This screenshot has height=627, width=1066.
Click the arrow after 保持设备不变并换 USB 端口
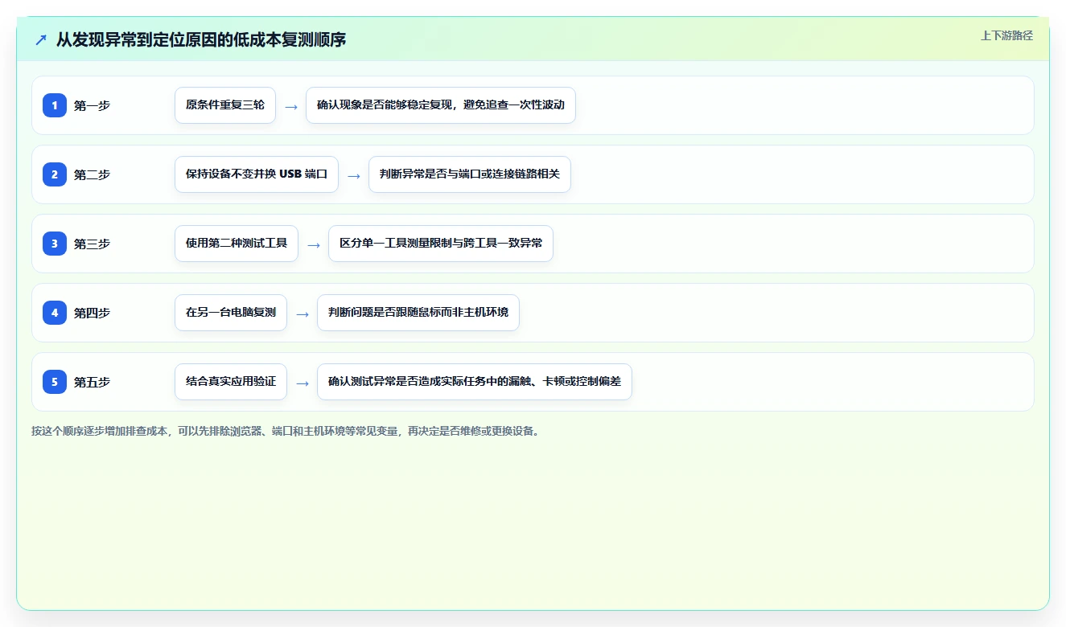354,175
